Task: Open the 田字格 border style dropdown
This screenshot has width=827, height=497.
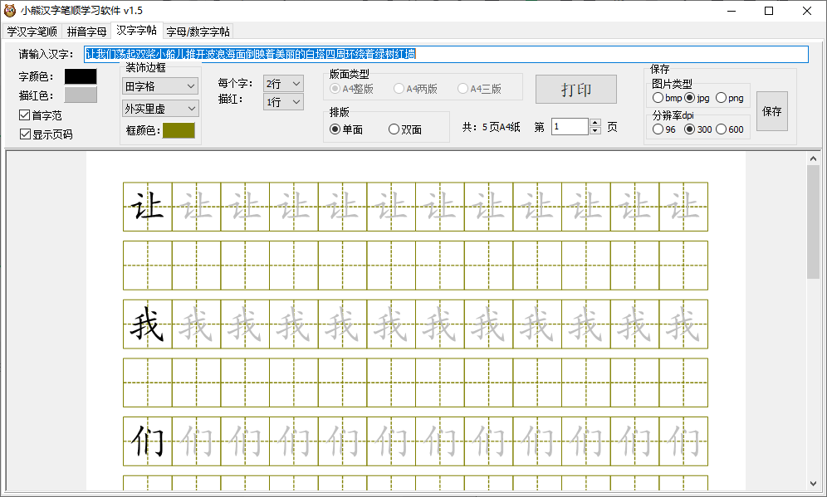Action: (160, 86)
